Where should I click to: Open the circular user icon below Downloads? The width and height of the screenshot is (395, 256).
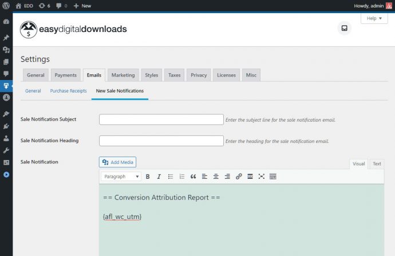(x=6, y=98)
